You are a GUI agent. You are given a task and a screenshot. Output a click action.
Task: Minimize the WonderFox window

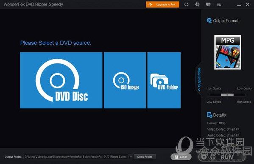click(x=239, y=5)
